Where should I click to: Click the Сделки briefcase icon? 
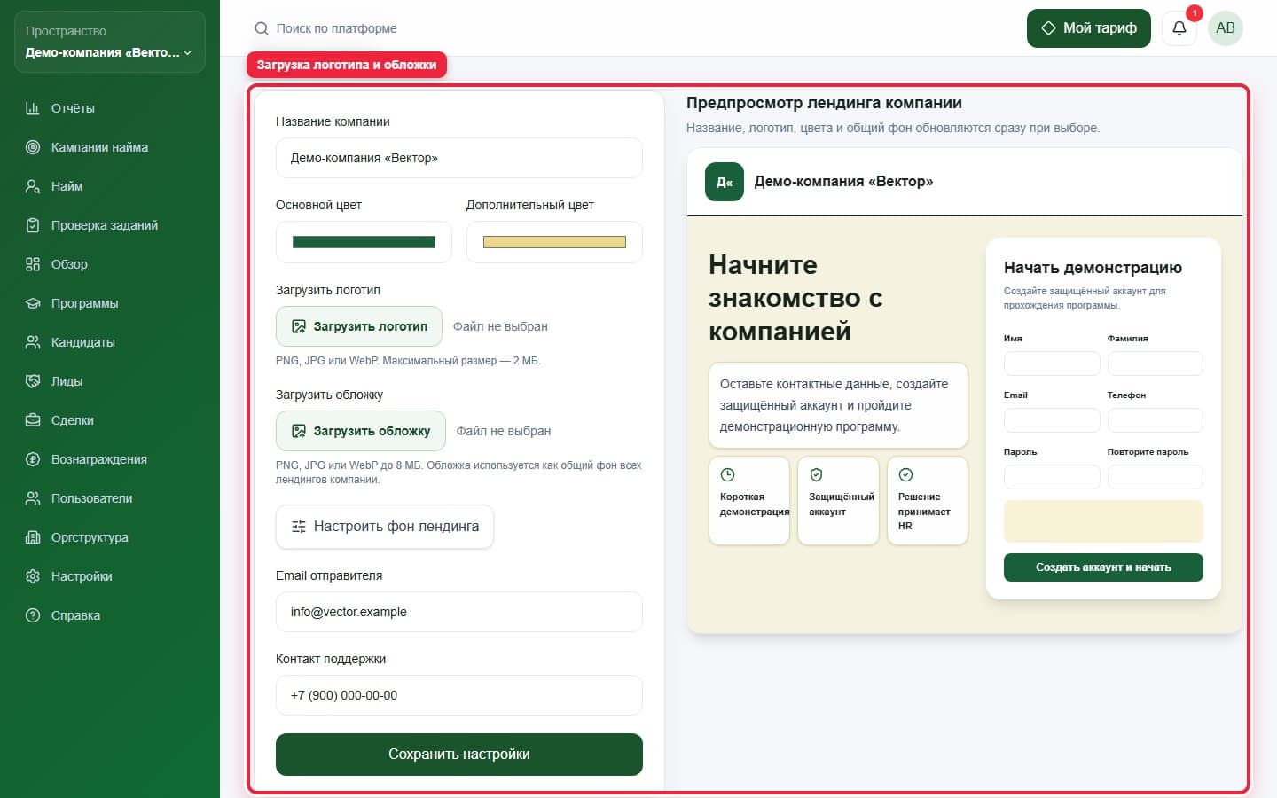coord(33,420)
